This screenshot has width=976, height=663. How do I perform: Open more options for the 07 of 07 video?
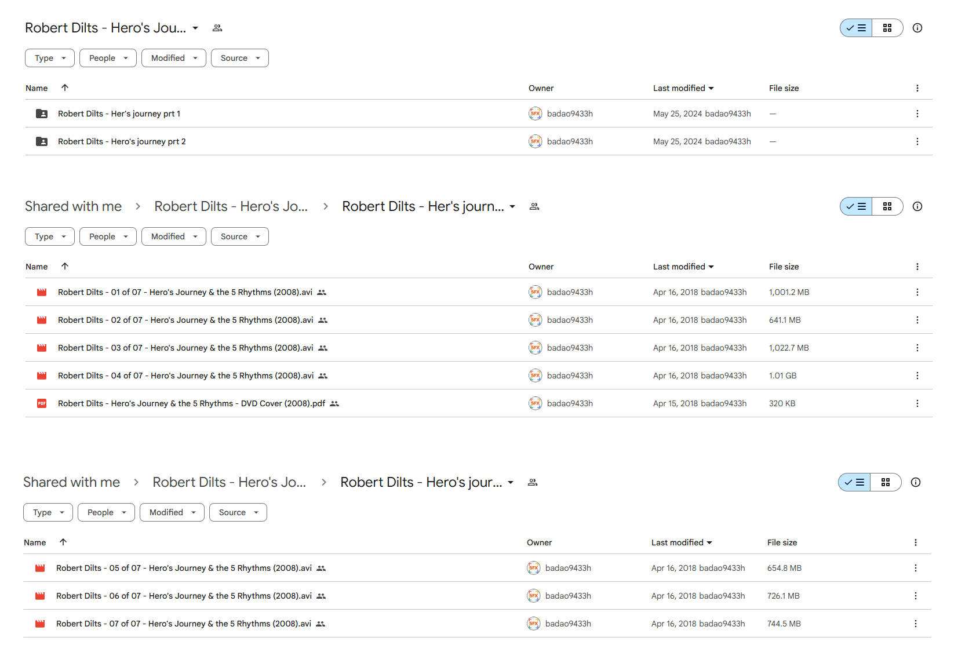tap(916, 624)
